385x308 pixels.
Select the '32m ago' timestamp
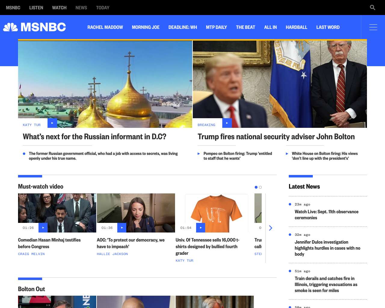tap(302, 235)
